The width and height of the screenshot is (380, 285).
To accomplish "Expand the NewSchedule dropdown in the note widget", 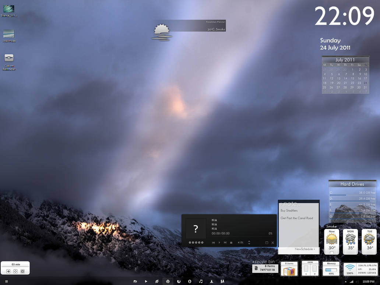I will click(x=305, y=249).
